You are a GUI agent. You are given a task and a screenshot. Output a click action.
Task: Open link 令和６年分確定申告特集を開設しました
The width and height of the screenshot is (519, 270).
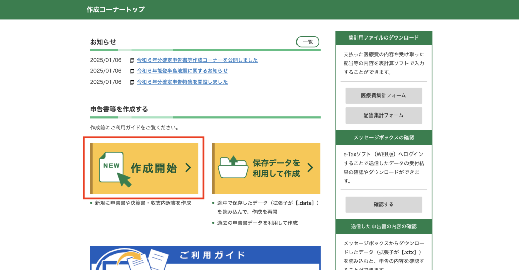click(x=182, y=82)
